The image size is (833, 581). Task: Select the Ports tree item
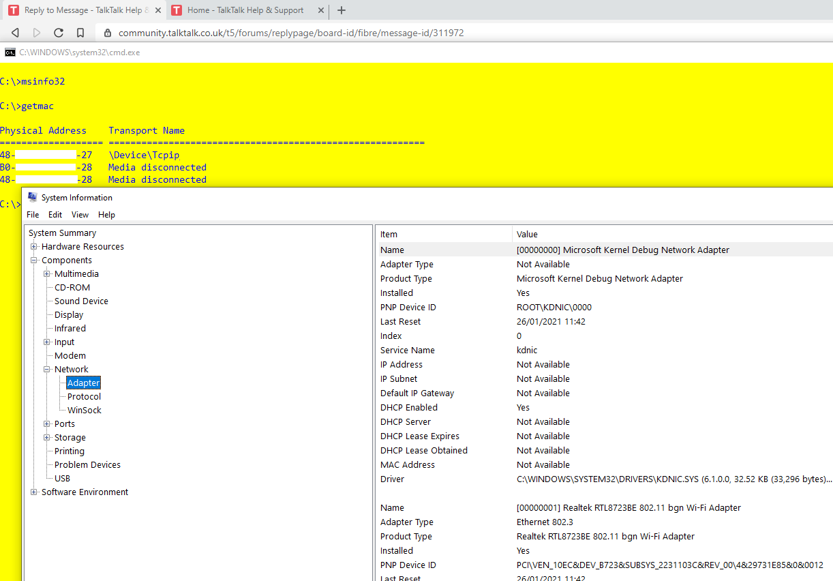pos(65,424)
